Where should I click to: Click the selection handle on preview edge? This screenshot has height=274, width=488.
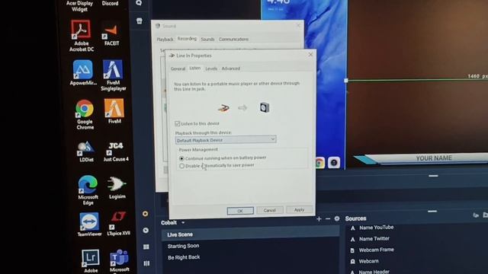pyautogui.click(x=345, y=81)
